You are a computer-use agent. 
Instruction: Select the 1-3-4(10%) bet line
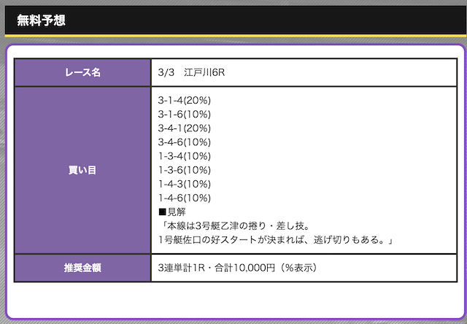184,156
